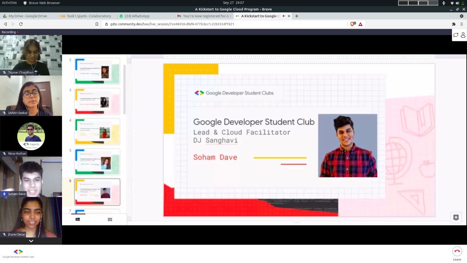Switch to filmstrip list view

tap(78, 220)
